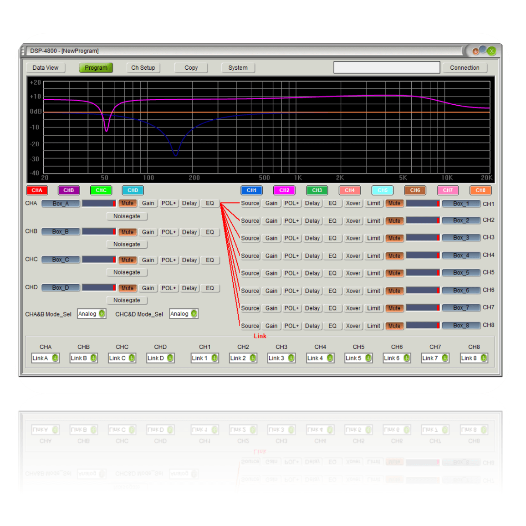Click the Box_A name label
The image size is (526, 526).
point(61,203)
